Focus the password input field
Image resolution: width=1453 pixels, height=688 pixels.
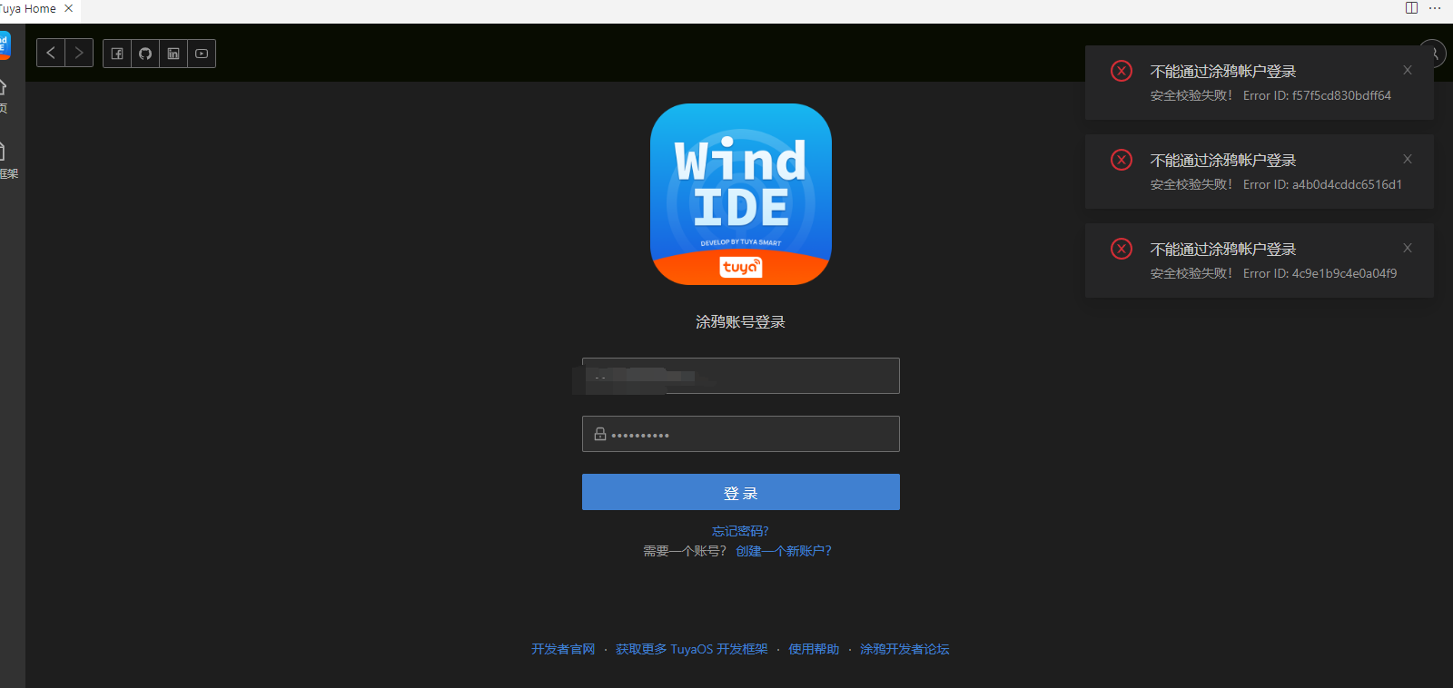click(741, 434)
